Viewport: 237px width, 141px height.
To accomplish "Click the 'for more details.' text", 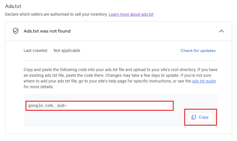I will (x=39, y=87).
